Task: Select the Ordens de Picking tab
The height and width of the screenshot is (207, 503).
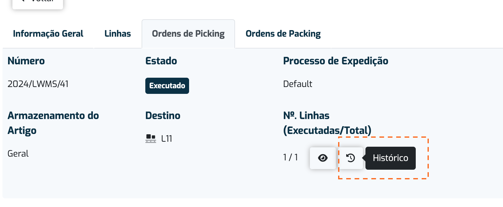Action: [x=188, y=34]
